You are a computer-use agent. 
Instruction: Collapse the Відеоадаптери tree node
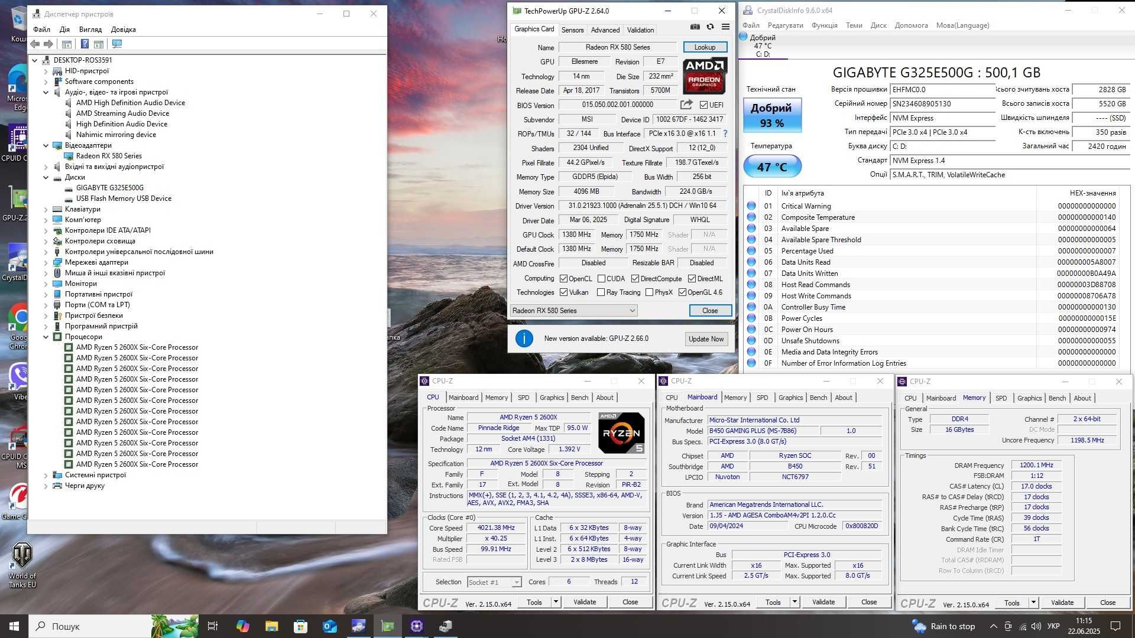pyautogui.click(x=46, y=145)
